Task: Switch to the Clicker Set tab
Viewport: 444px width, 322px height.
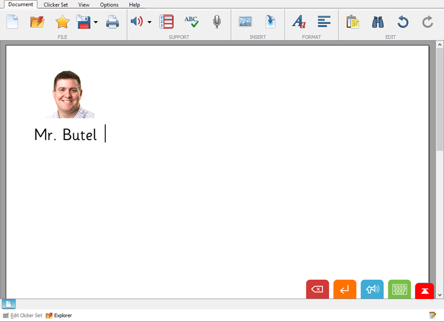Action: [x=55, y=5]
